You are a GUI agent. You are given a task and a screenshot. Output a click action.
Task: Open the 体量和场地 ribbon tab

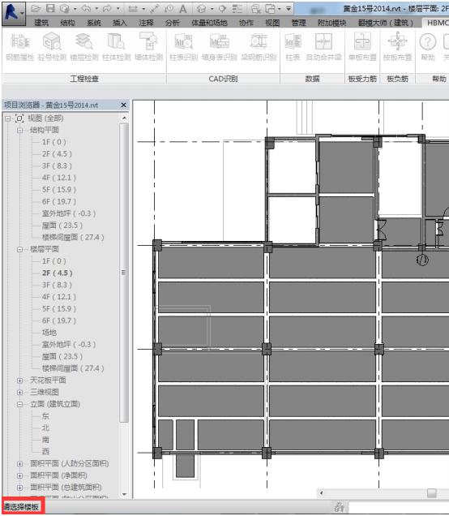[x=209, y=23]
